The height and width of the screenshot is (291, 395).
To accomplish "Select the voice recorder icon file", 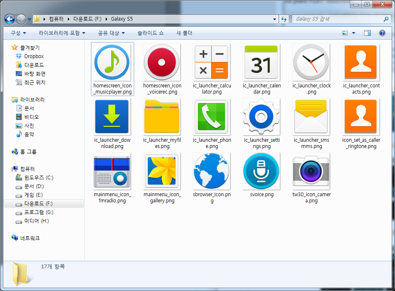I will pyautogui.click(x=162, y=63).
